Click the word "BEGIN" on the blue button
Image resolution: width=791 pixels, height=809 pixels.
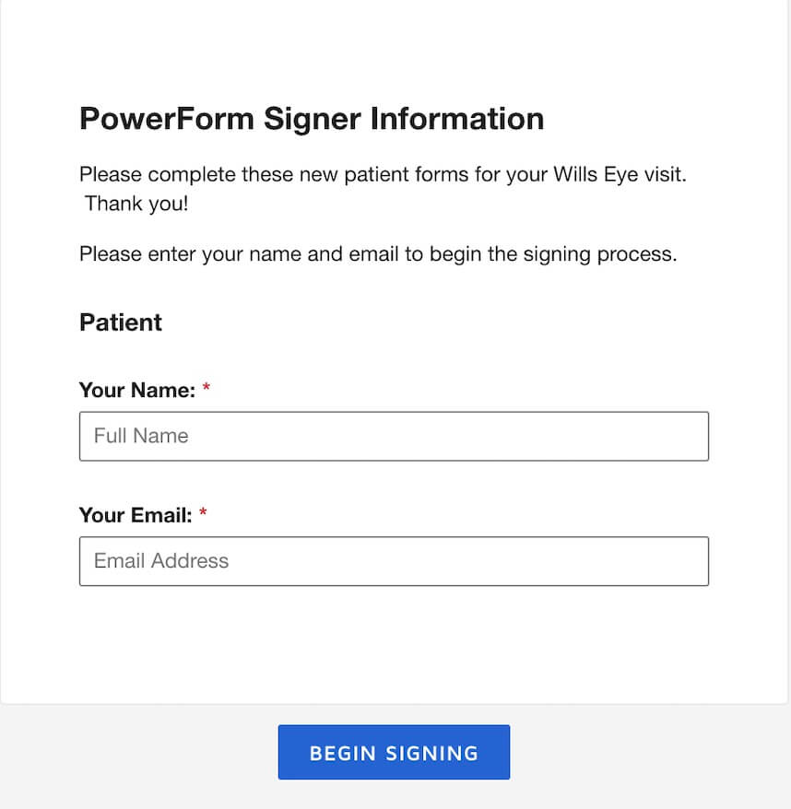tap(340, 753)
